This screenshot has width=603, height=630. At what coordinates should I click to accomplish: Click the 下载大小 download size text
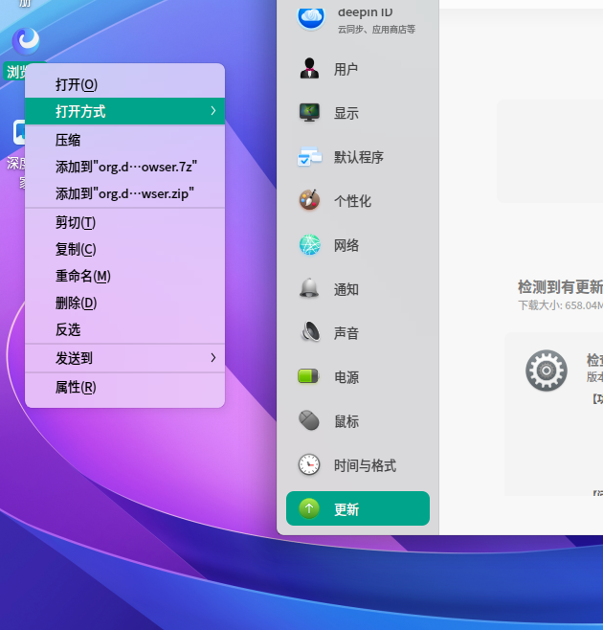pyautogui.click(x=561, y=305)
